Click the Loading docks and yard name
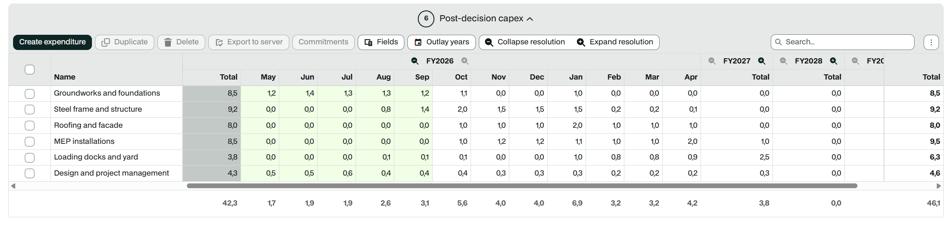Image resolution: width=952 pixels, height=226 pixels. click(96, 157)
